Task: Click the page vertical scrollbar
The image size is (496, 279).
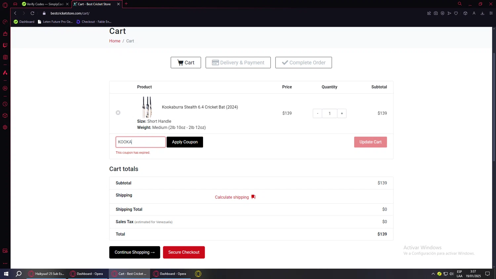Action: point(494,107)
